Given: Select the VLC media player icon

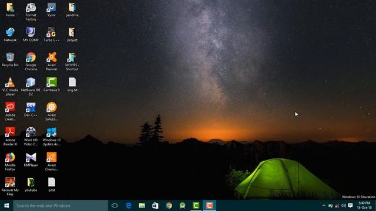Looking at the screenshot, I should click(x=10, y=87).
